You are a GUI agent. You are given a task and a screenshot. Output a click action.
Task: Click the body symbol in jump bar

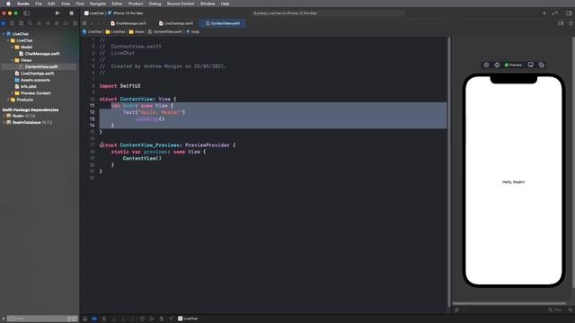coord(193,32)
